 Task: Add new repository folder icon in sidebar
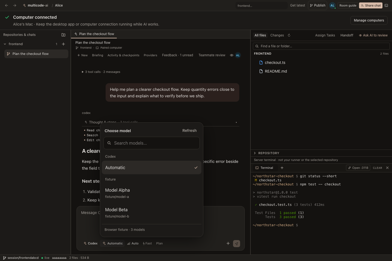pyautogui.click(x=63, y=35)
